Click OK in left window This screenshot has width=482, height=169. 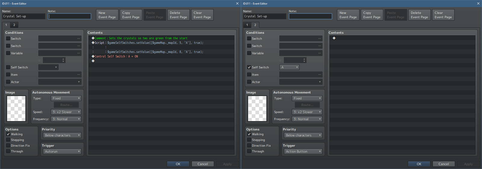(178, 164)
